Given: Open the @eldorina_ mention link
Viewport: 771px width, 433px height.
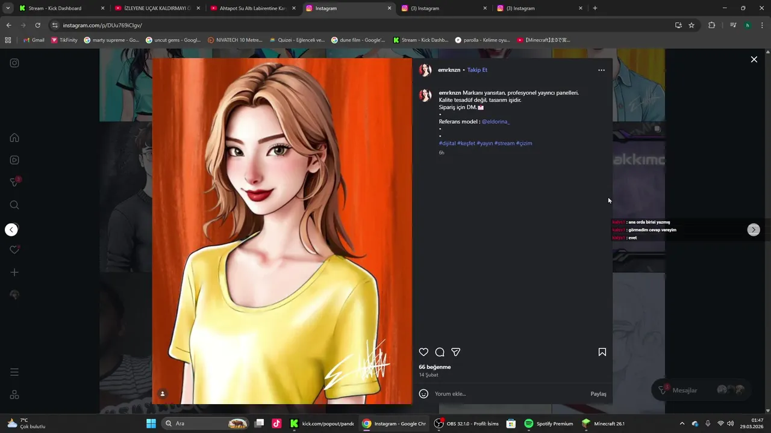Looking at the screenshot, I should coord(495,121).
